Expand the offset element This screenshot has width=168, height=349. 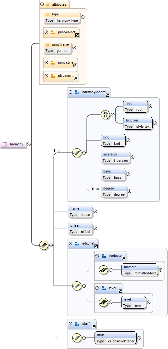pos(95,228)
